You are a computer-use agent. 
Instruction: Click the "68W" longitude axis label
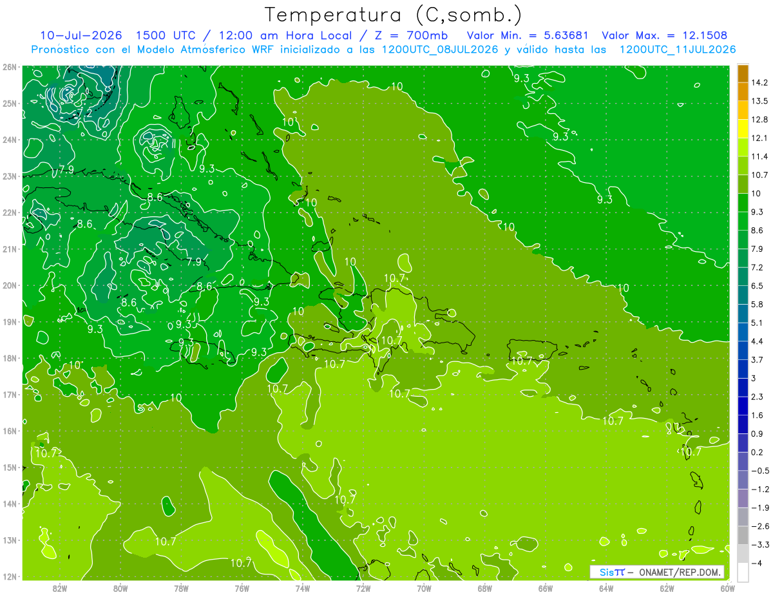point(485,588)
